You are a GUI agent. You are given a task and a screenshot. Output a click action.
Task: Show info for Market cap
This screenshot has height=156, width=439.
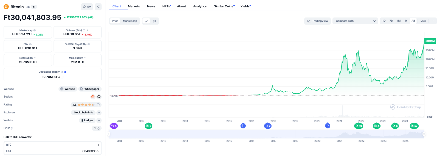point(35,30)
